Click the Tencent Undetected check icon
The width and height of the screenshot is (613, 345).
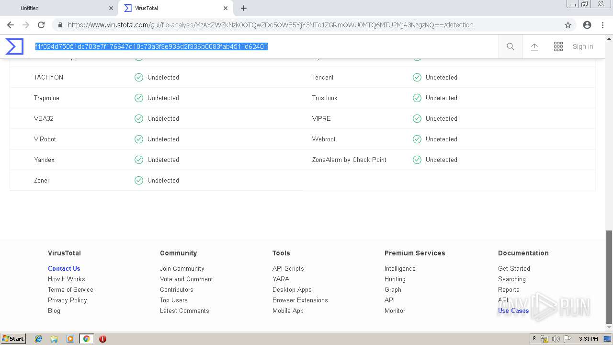(417, 77)
